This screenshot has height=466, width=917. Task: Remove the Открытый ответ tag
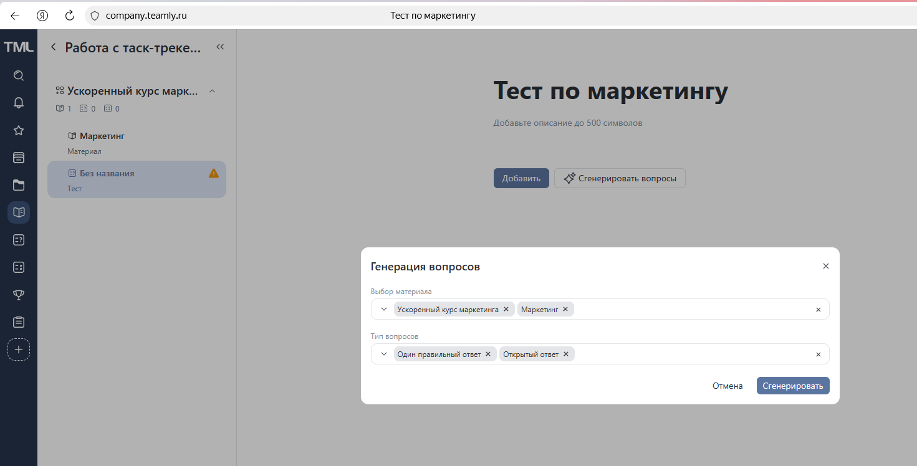click(x=566, y=353)
